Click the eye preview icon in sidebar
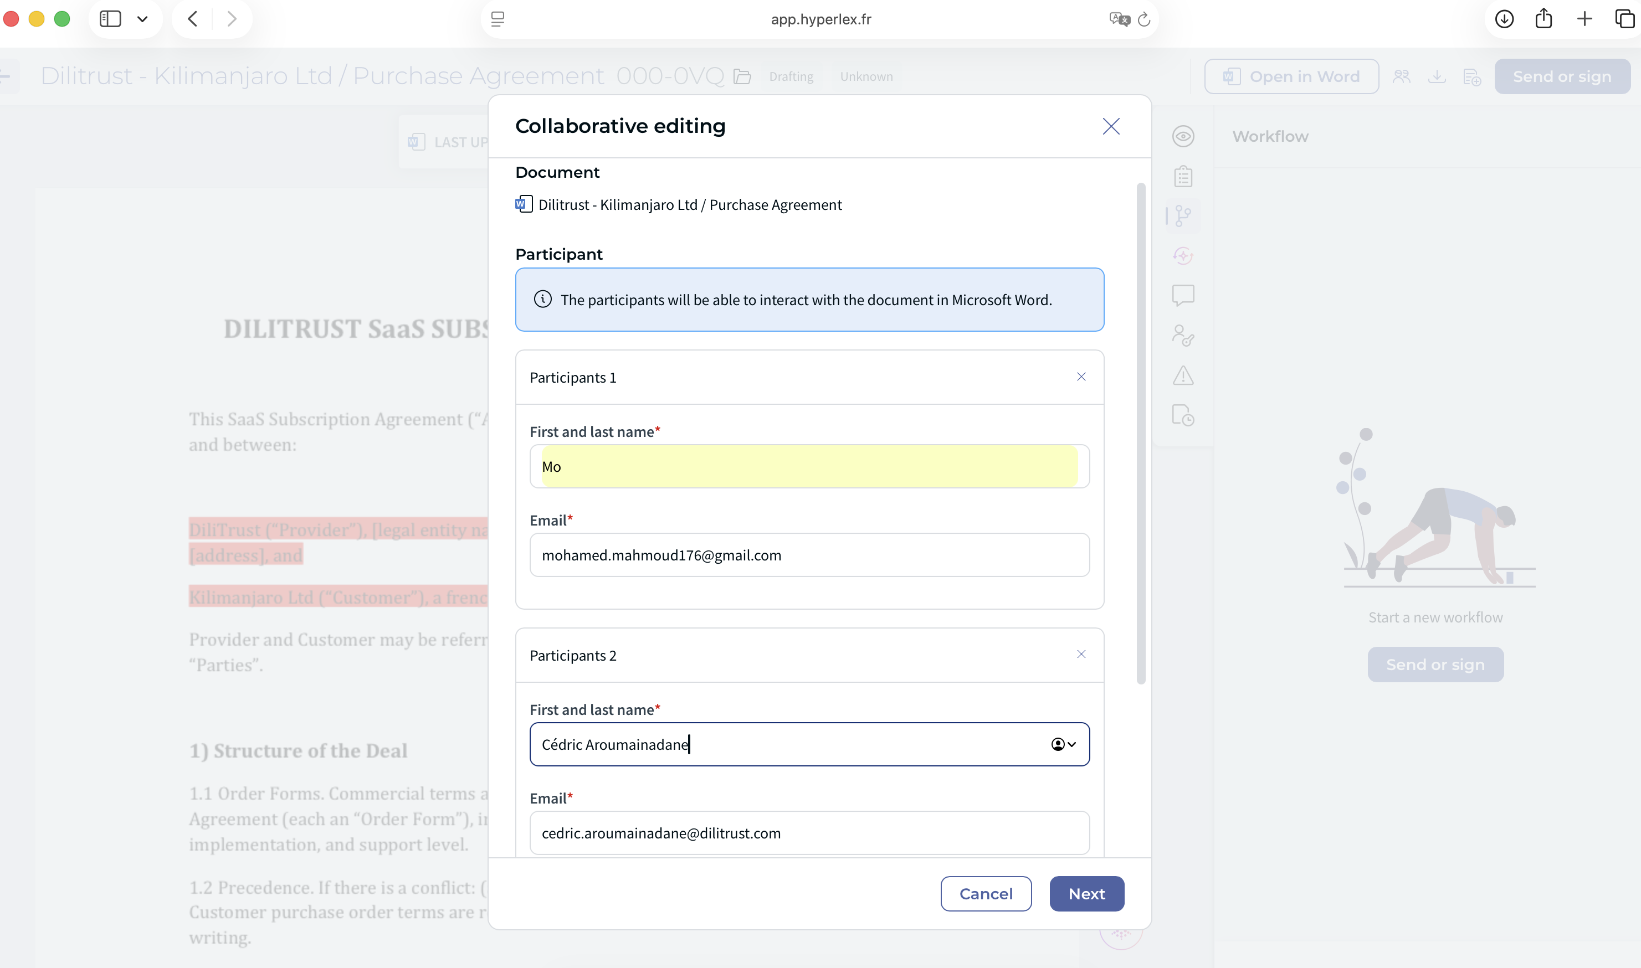Image resolution: width=1641 pixels, height=968 pixels. pos(1182,136)
